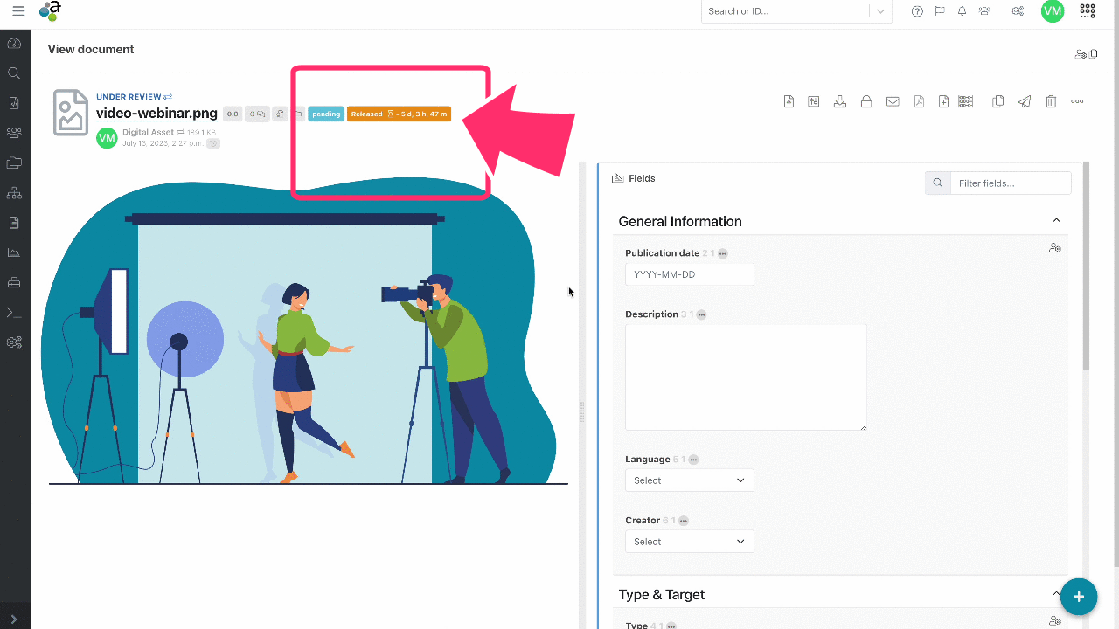Click the notifications bell icon

tap(962, 11)
